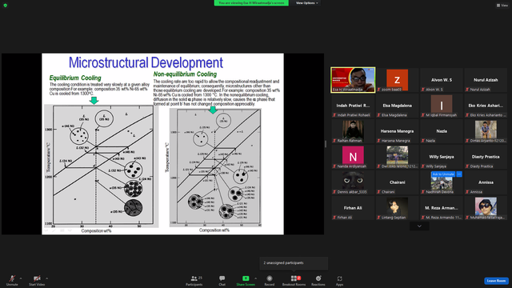The image size is (512, 288).
Task: Select Diasty Prastica participant tile
Action: pyautogui.click(x=486, y=157)
